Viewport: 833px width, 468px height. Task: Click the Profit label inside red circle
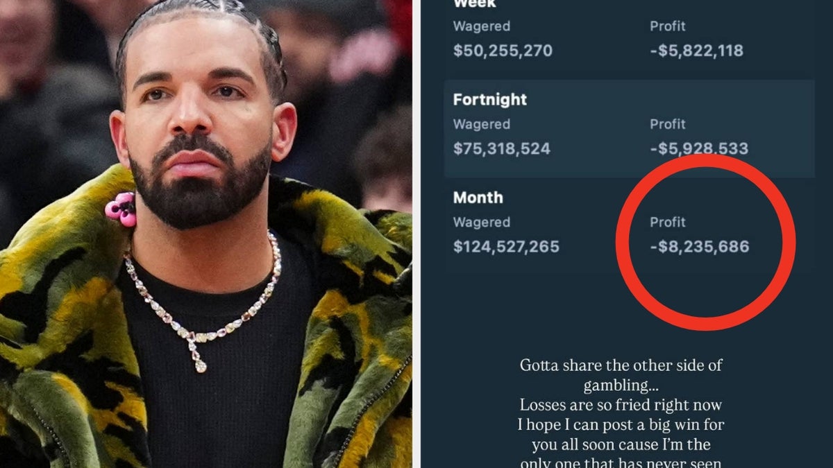tap(668, 223)
